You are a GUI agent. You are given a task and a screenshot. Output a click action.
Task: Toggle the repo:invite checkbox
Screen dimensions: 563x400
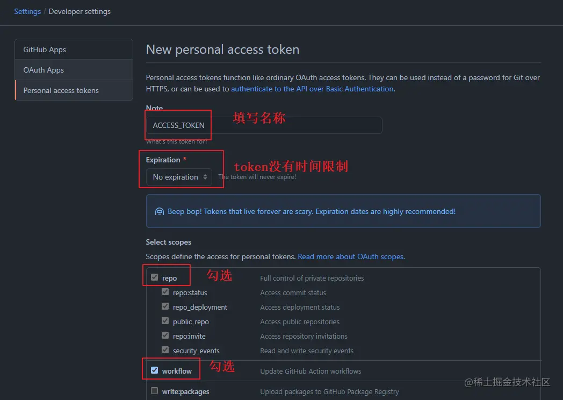[x=165, y=335]
